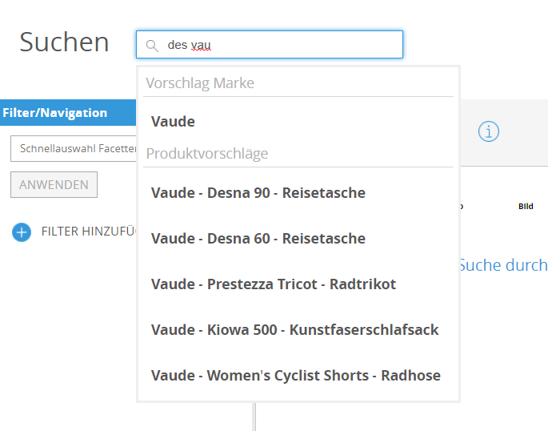This screenshot has width=548, height=431.
Task: Click the Produktvorschläge section heading
Action: (x=207, y=154)
